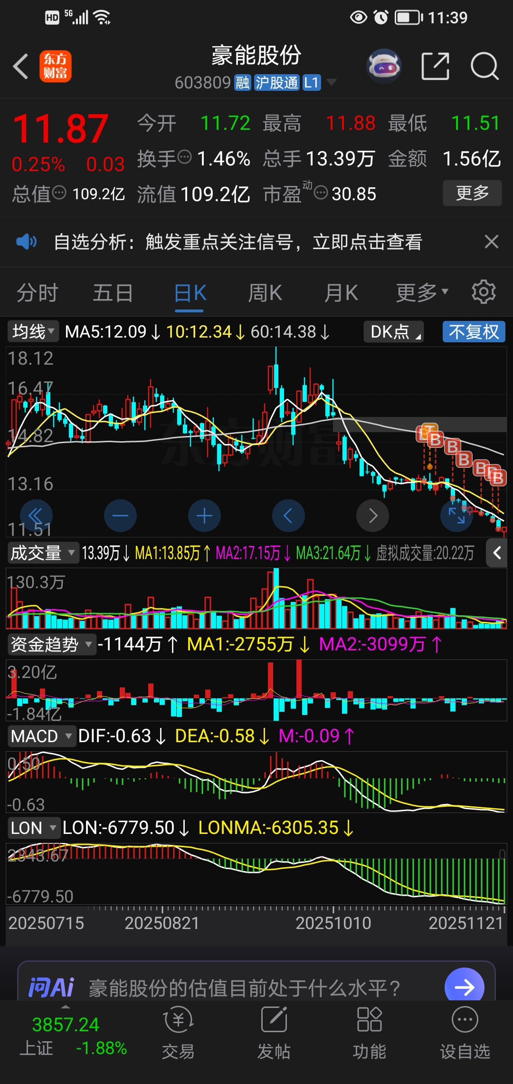Screen dimensions: 513x1084
Task: Toggle the 不复权 adjustment setting
Action: point(474,331)
